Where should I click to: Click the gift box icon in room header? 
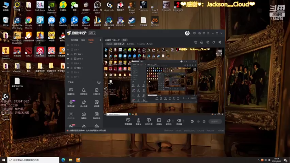(196, 42)
